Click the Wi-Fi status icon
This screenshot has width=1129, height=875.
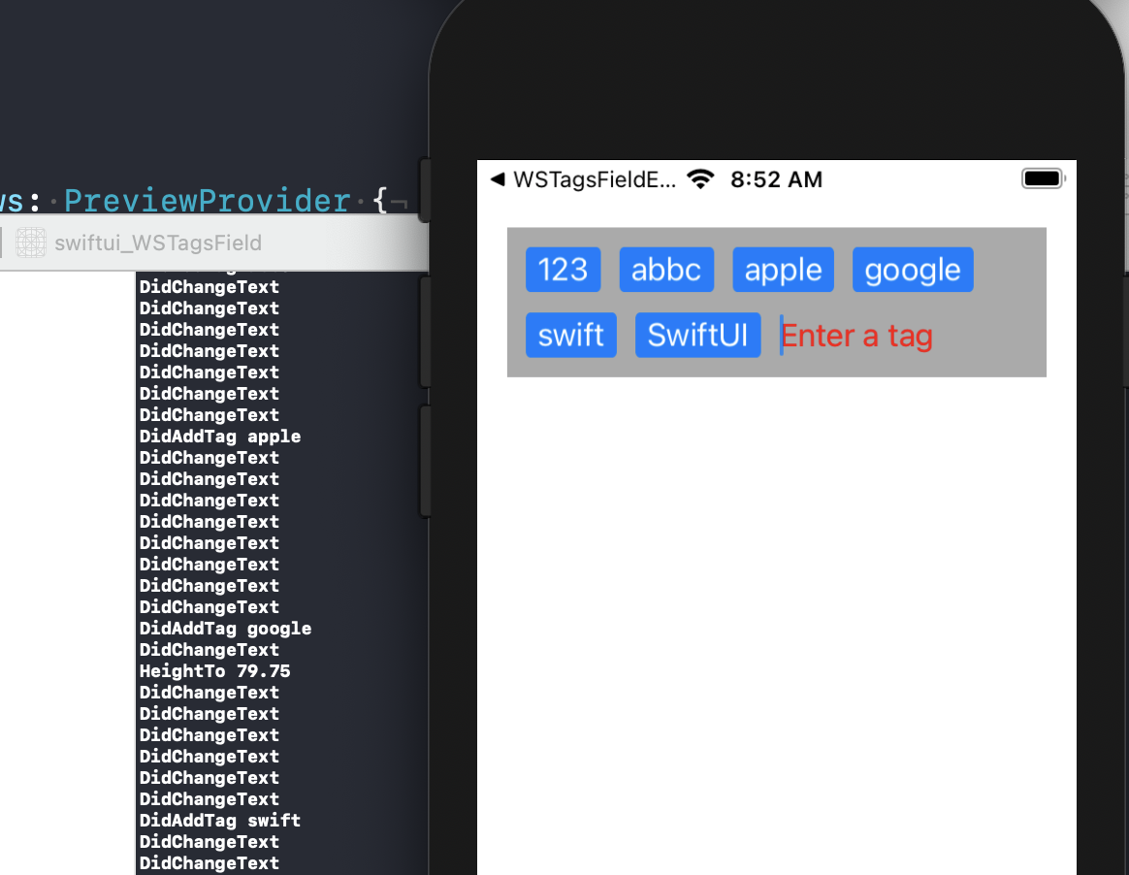700,178
